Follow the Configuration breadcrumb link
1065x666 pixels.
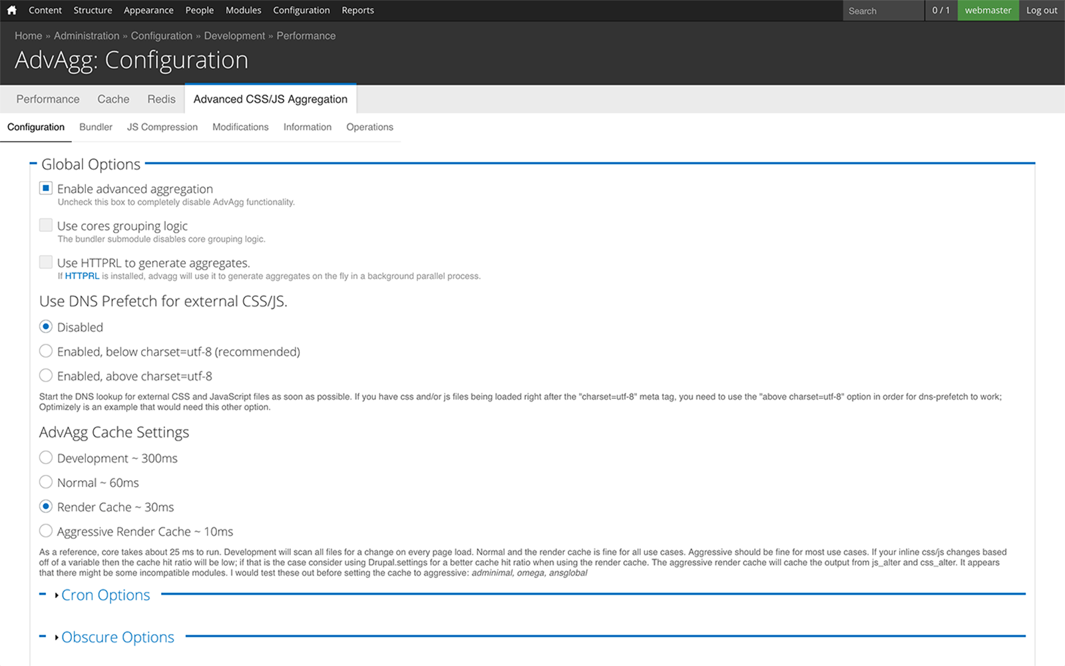tap(162, 36)
